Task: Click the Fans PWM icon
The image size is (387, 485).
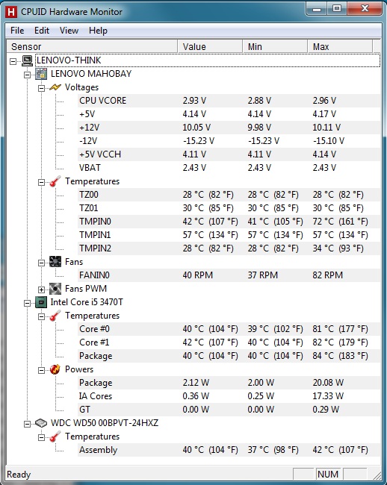Action: click(55, 289)
